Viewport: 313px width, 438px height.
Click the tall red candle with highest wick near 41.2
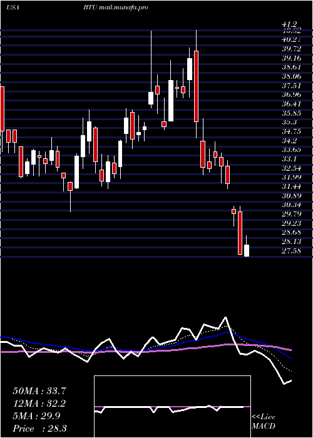tap(197, 86)
